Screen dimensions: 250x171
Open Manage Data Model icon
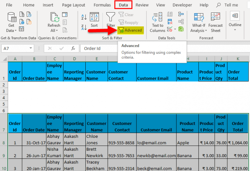coord(181,29)
